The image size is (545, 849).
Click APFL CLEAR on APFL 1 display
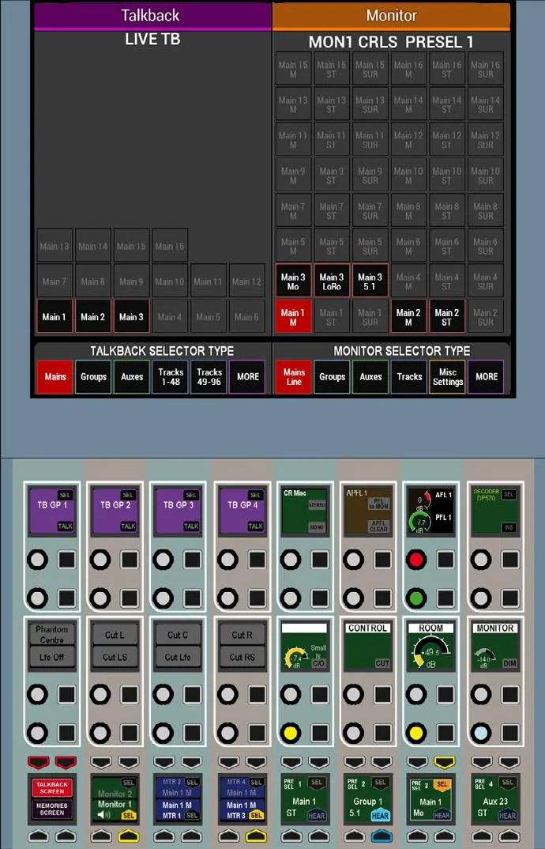[x=379, y=526]
